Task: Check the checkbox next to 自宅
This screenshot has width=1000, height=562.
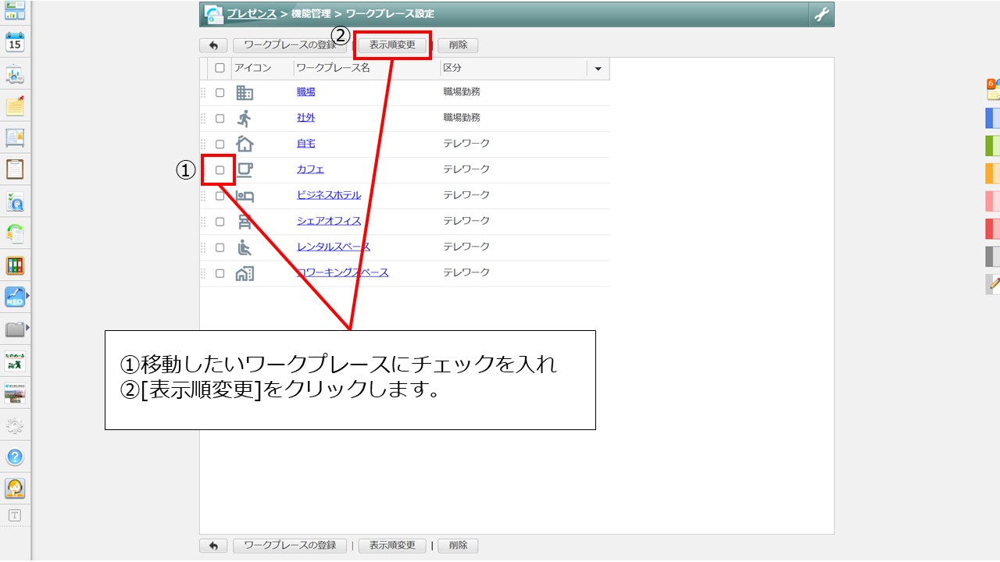Action: point(220,144)
